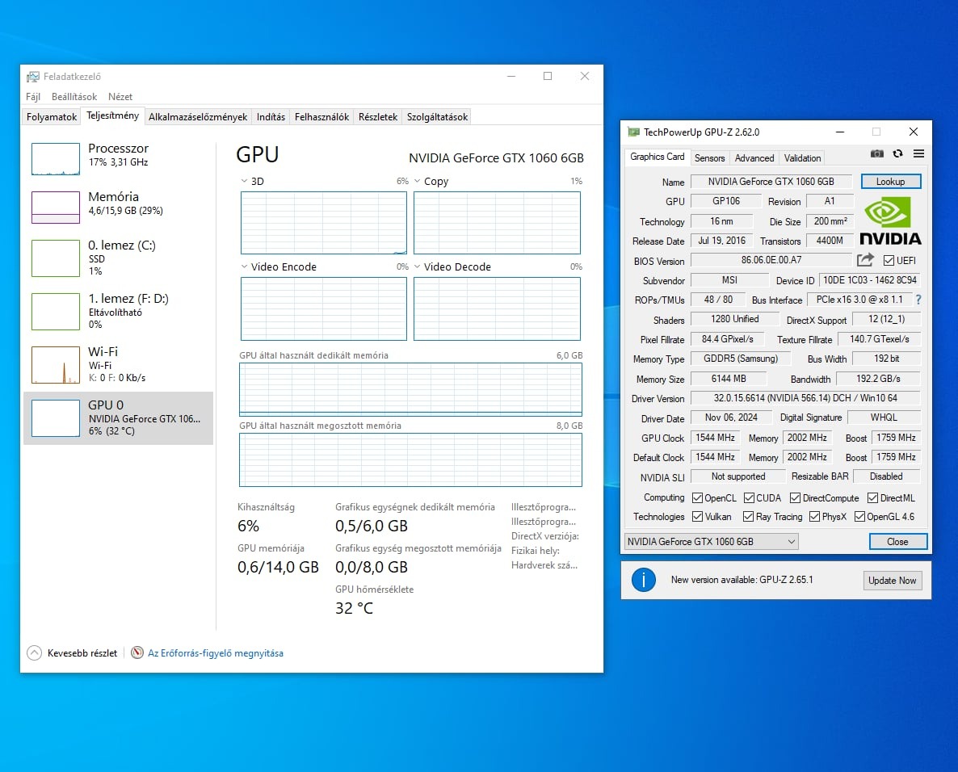This screenshot has width=958, height=772.
Task: Toggle the OpenGL 4.6 checkbox
Action: point(859,517)
